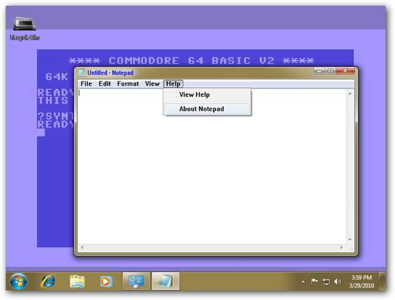Image resolution: width=395 pixels, height=300 pixels.
Task: Open the File menu in Notepad
Action: (x=86, y=84)
